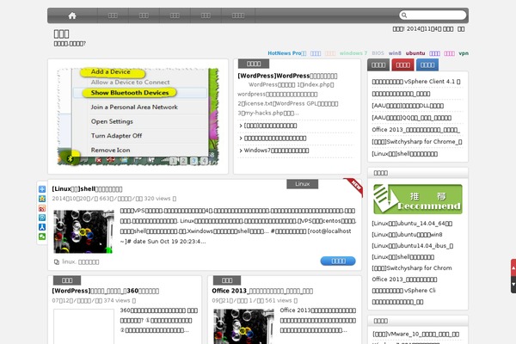Show slide 1 in image slider
The width and height of the screenshot is (516, 344).
point(173,161)
